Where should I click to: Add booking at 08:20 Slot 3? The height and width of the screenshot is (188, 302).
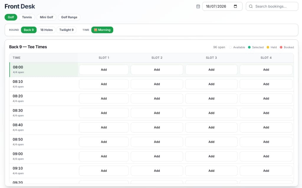tap(211, 99)
